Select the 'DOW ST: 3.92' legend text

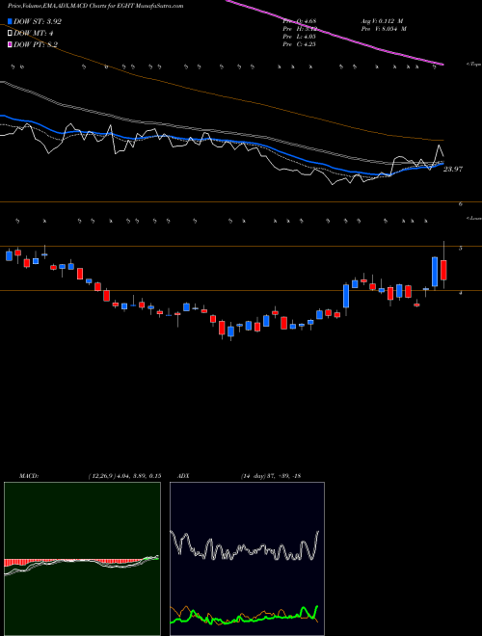38,22
